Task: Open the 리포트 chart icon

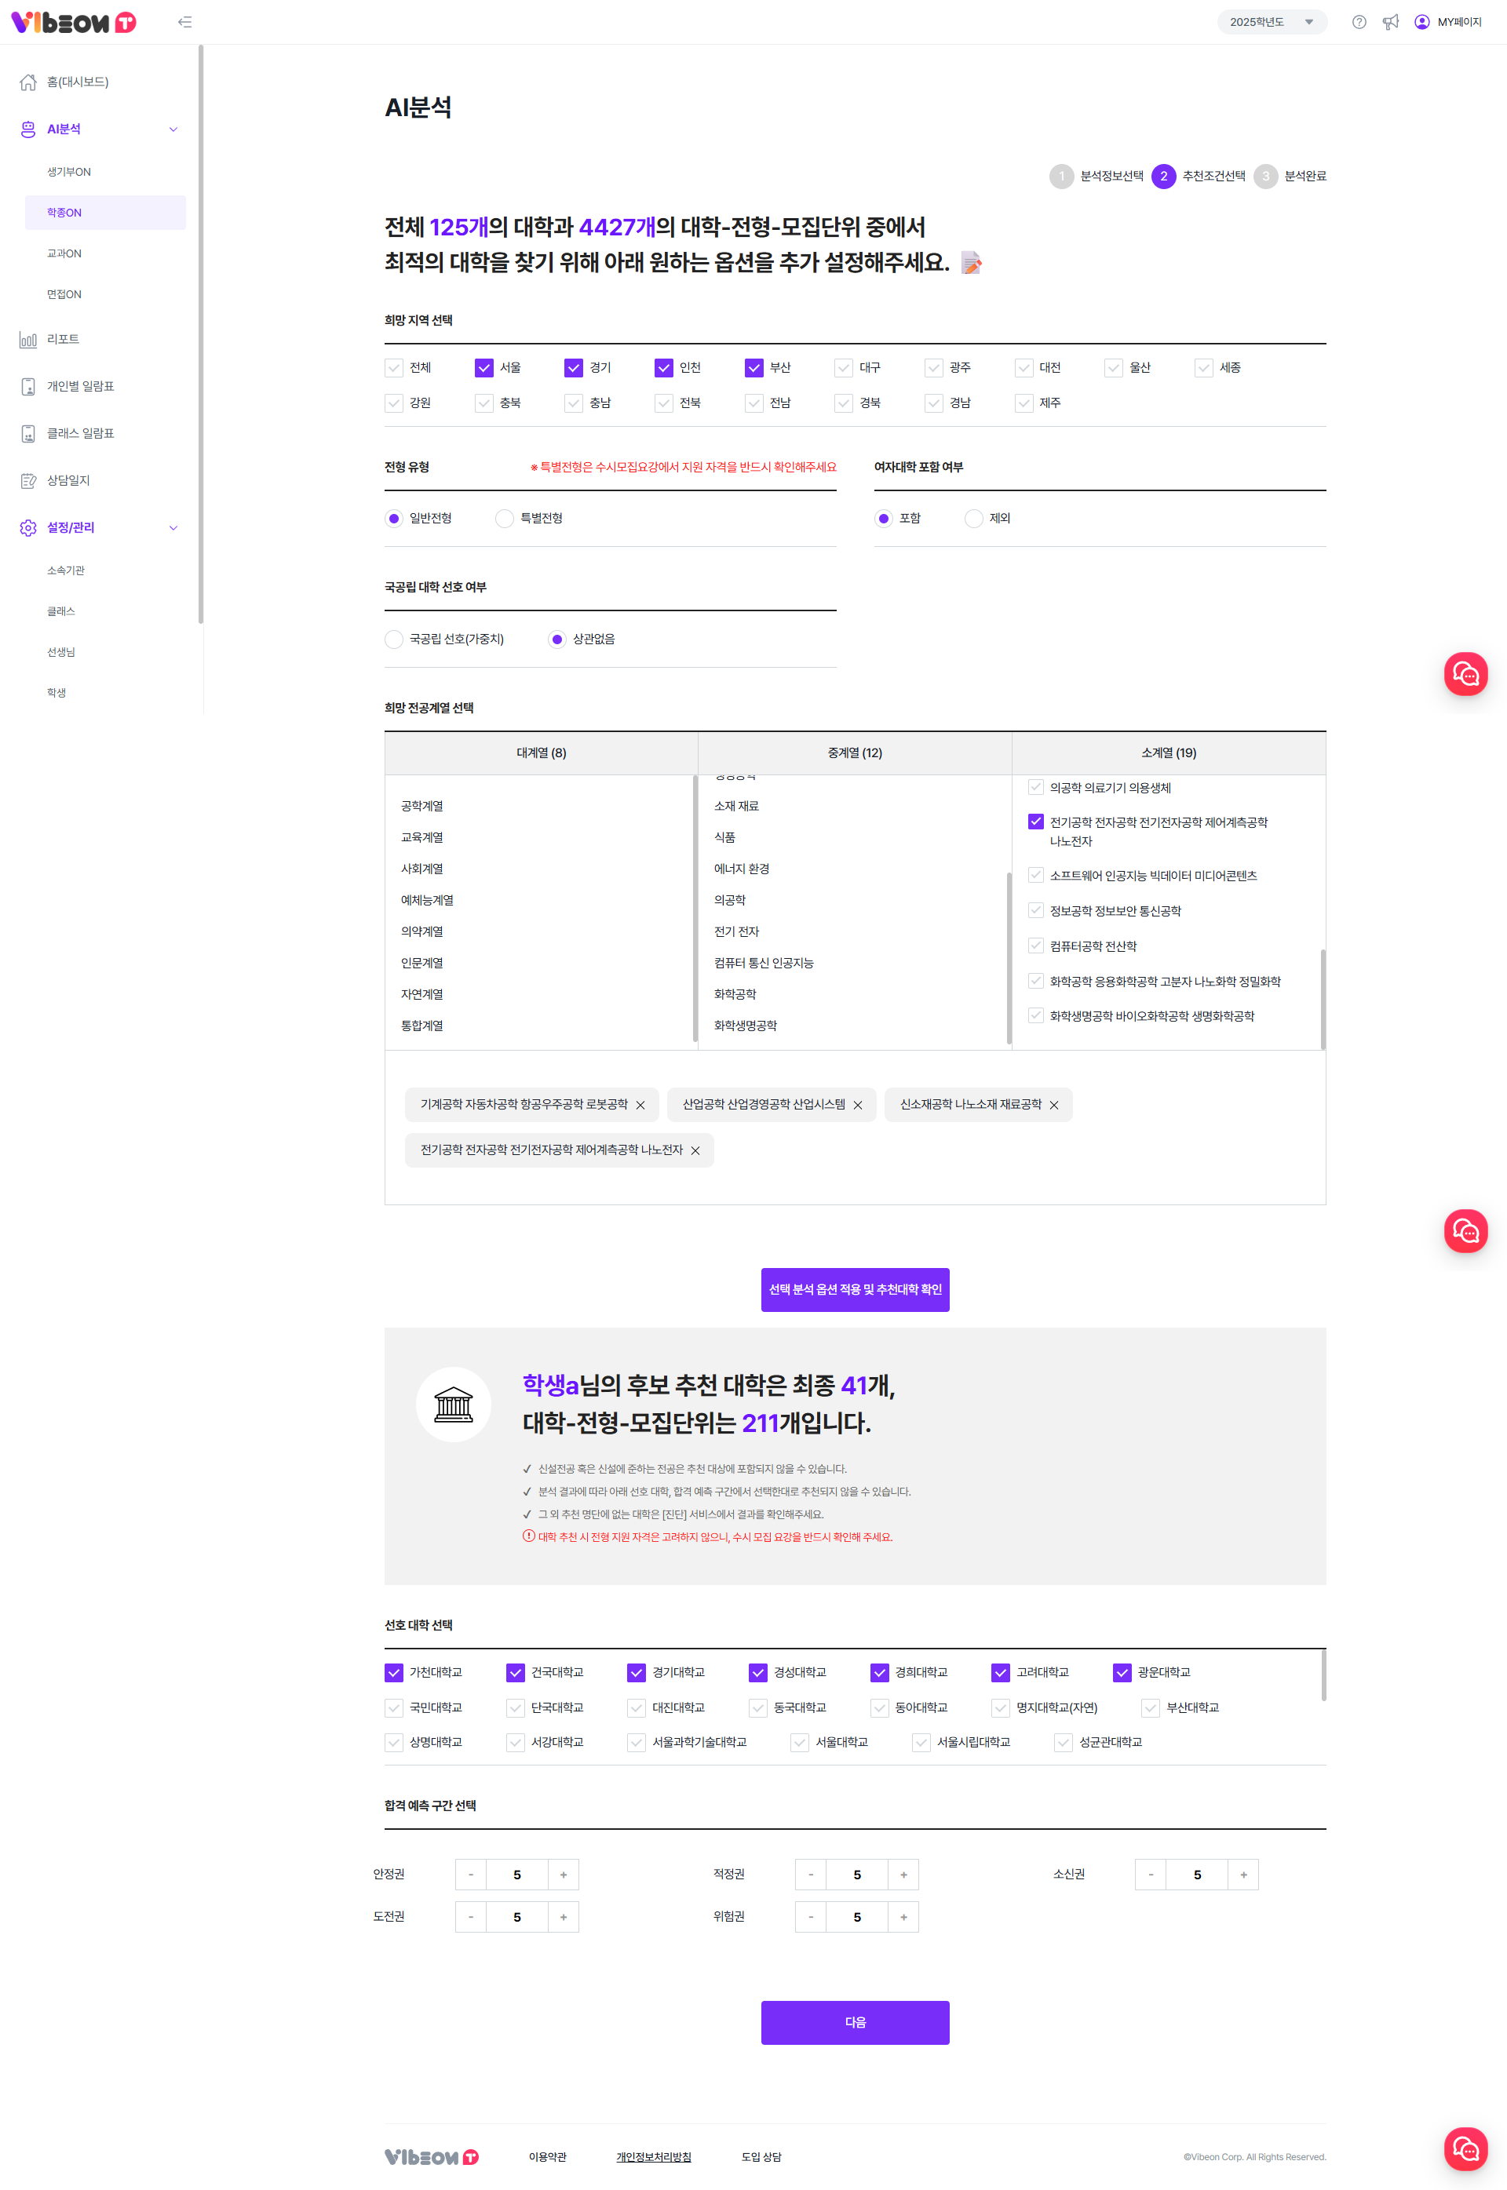Action: 28,340
